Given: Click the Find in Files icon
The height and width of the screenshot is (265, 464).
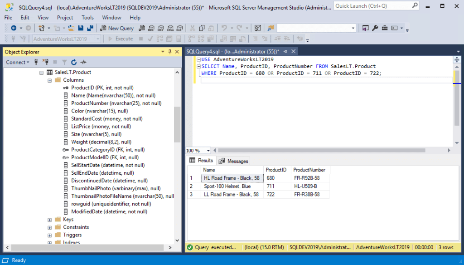Looking at the screenshot, I should pyautogui.click(x=271, y=28).
